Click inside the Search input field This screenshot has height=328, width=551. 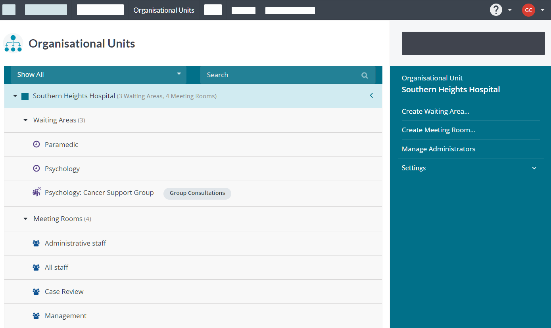pyautogui.click(x=278, y=75)
